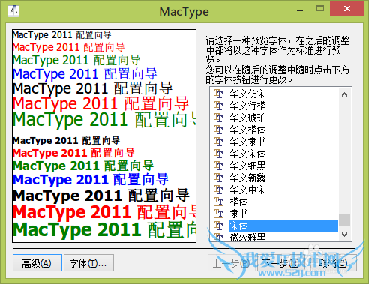Image resolution: width=369 pixels, height=284 pixels.
Task: Click the font icon beside 楷体
Action: [218, 202]
